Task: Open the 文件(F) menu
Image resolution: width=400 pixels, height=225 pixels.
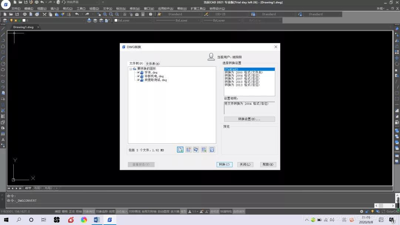Action: pyautogui.click(x=16, y=9)
